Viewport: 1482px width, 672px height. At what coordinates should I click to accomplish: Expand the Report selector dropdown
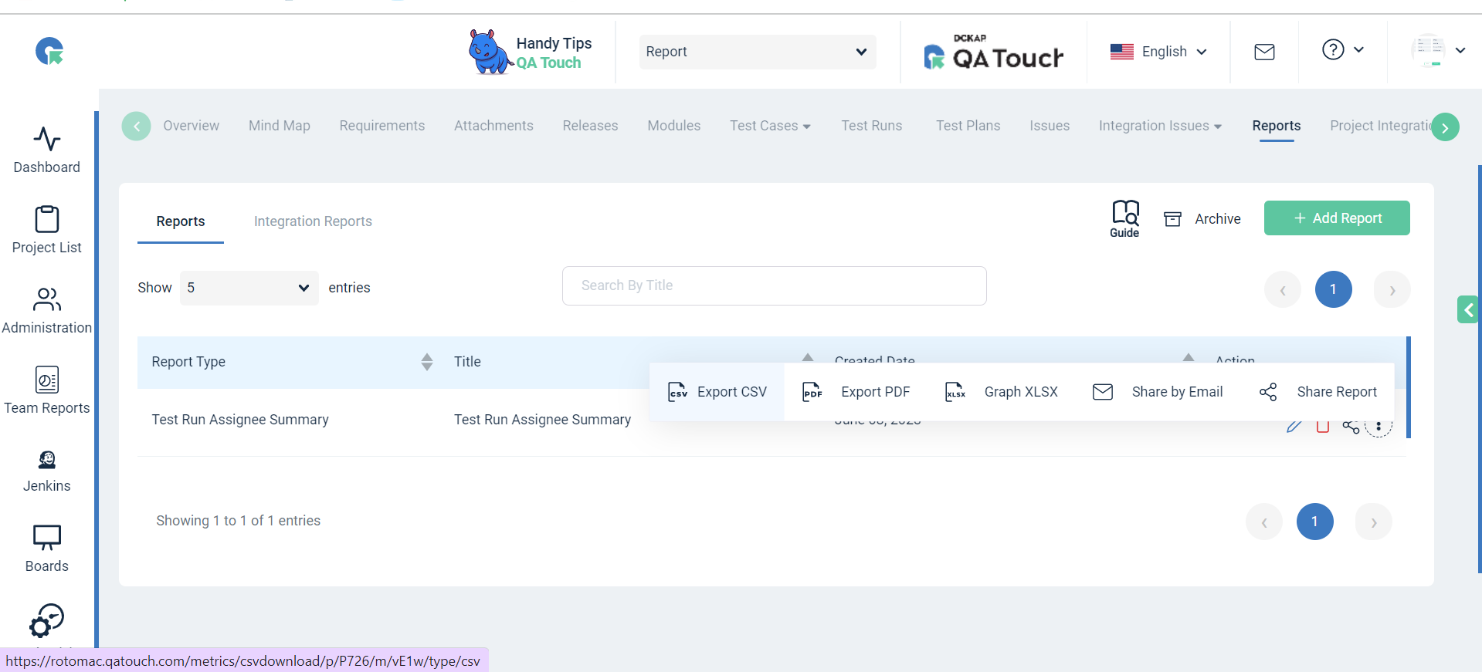[757, 52]
